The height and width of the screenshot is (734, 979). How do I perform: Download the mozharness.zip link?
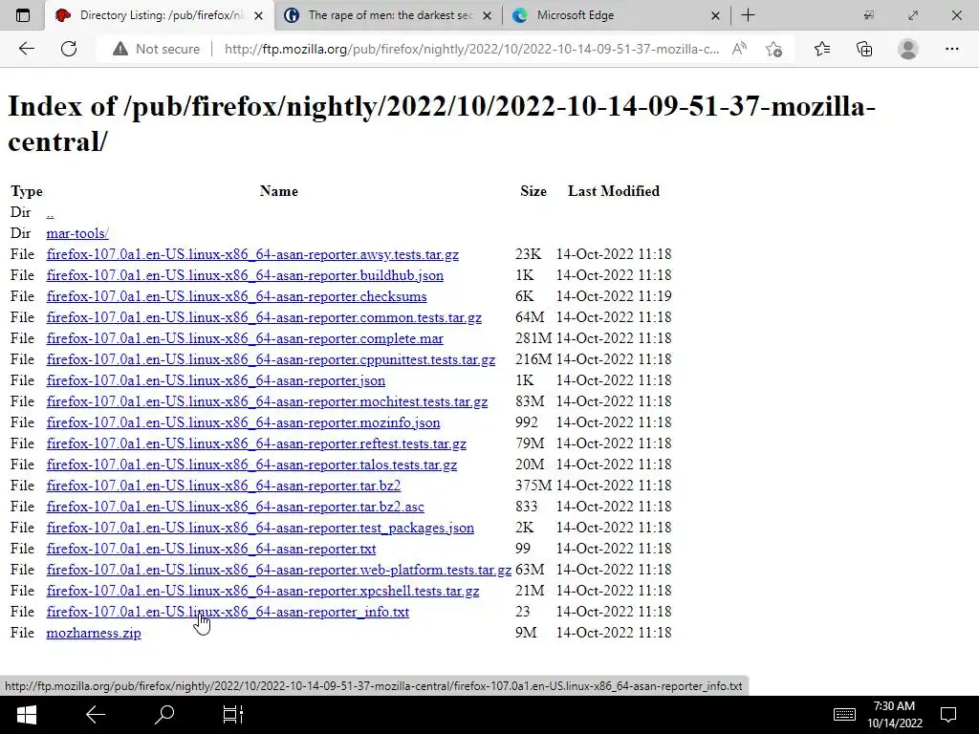(x=94, y=633)
